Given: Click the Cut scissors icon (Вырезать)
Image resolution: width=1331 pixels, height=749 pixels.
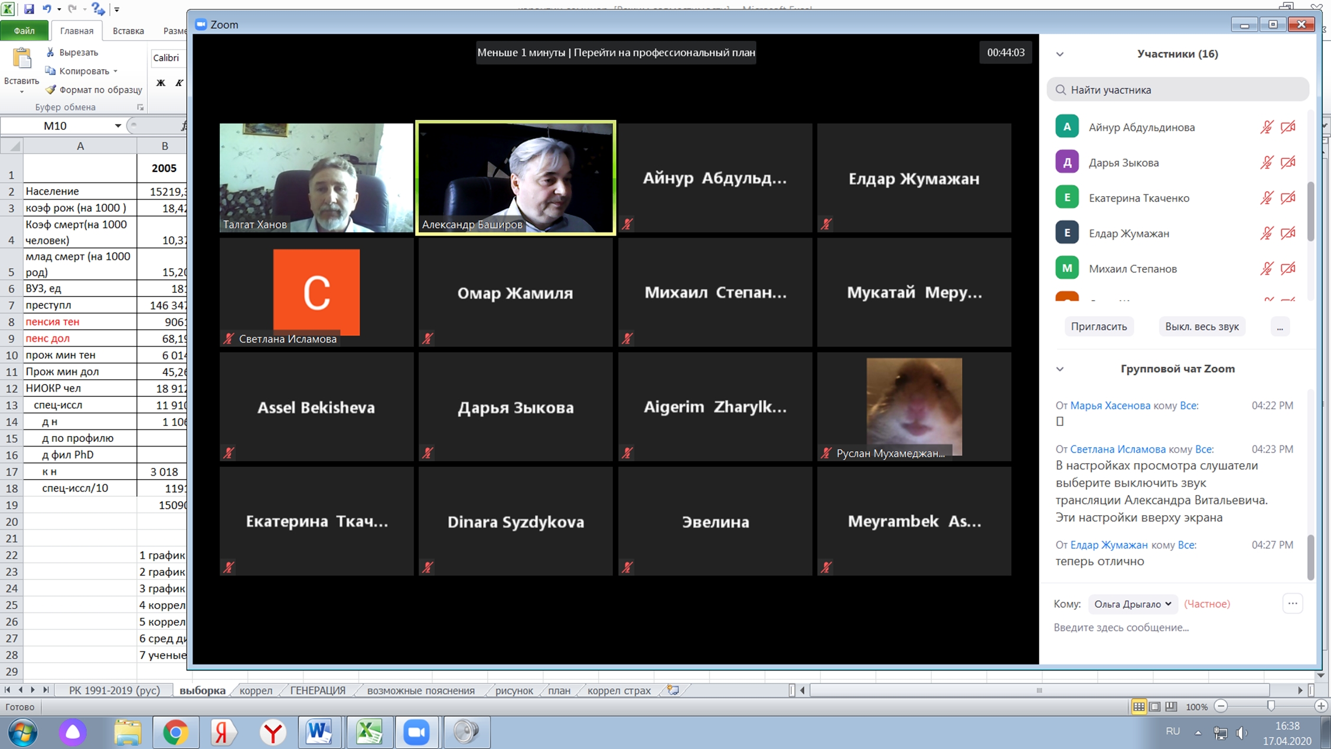Looking at the screenshot, I should pos(51,53).
